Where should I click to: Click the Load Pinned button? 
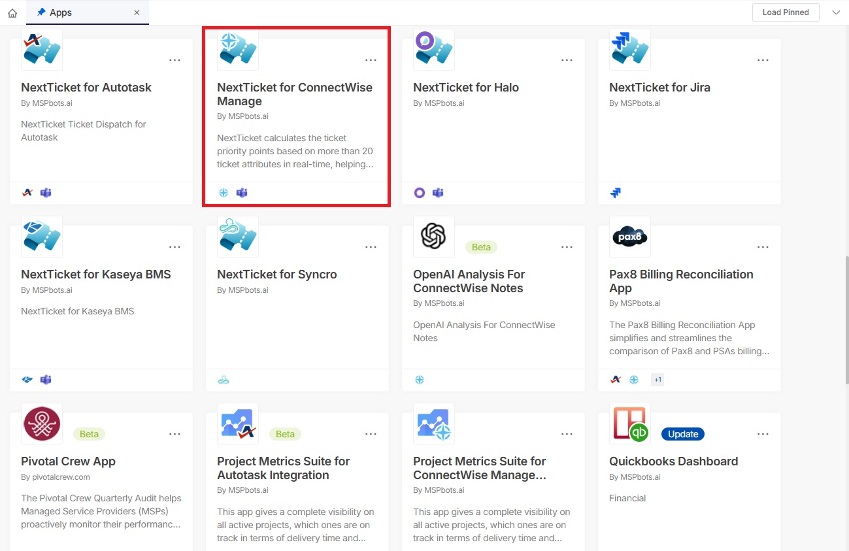click(x=786, y=12)
